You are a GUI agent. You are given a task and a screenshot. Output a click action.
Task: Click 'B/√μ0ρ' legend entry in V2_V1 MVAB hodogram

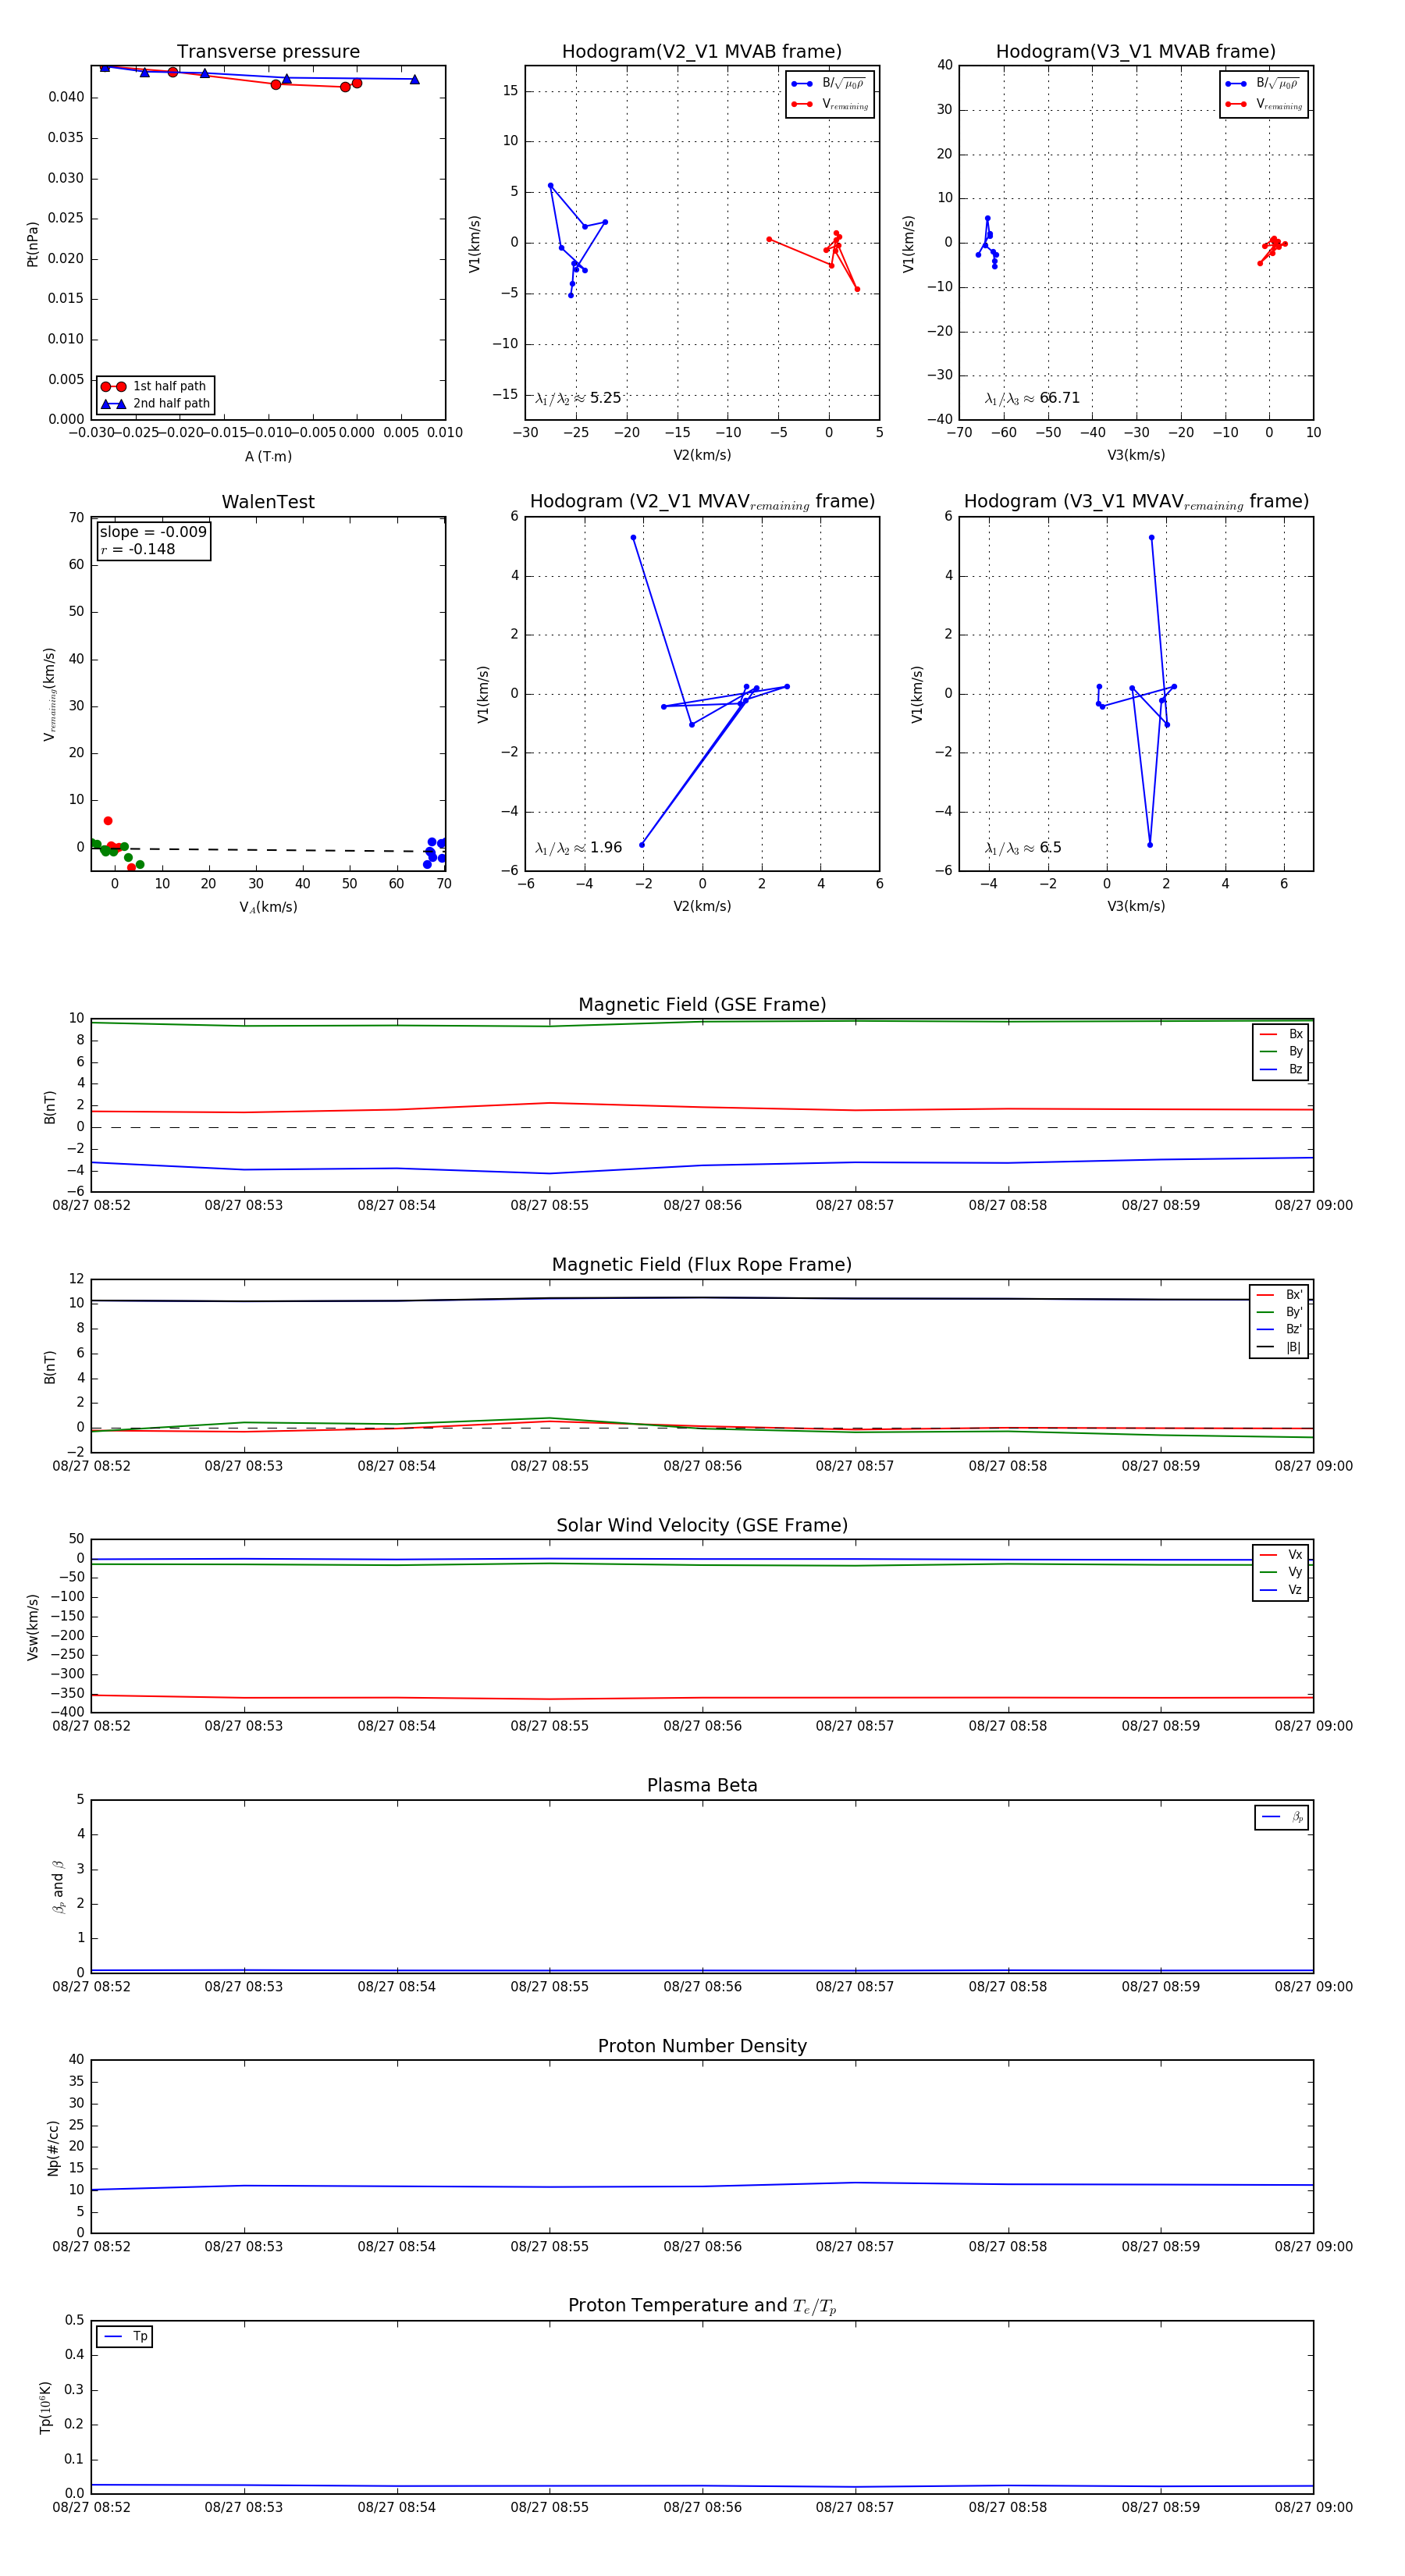(x=844, y=84)
